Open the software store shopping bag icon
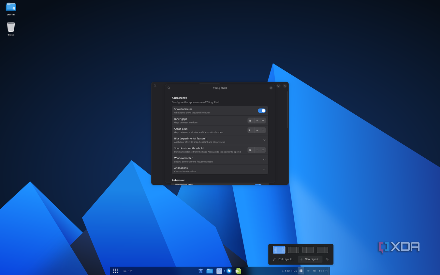 219,271
